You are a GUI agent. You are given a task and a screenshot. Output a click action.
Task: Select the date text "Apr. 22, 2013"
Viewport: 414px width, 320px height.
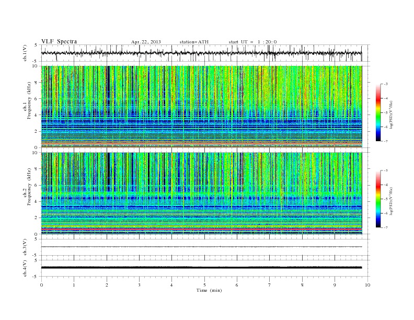pyautogui.click(x=146, y=42)
